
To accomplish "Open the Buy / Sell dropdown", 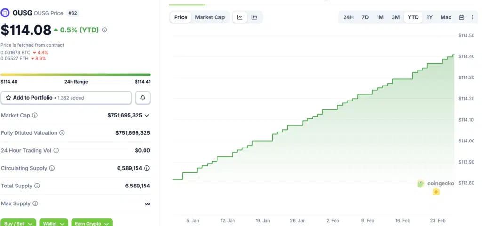I will click(19, 223).
